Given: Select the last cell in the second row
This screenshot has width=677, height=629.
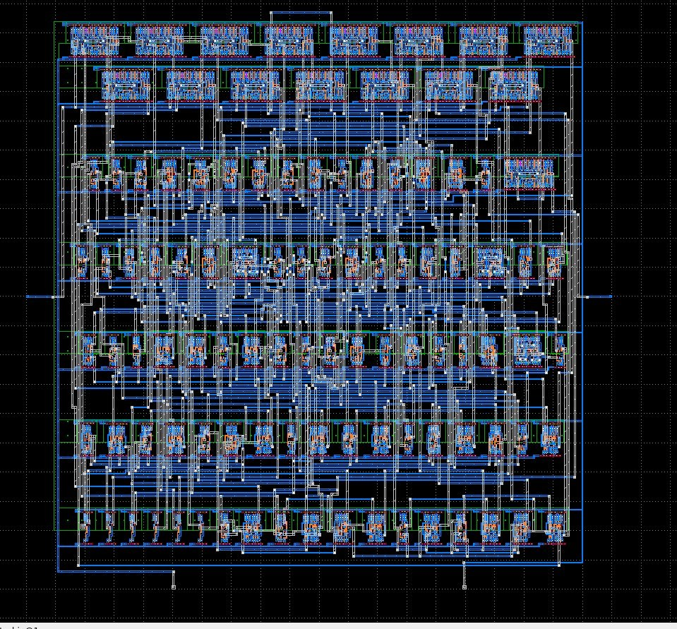Looking at the screenshot, I should pos(515,85).
